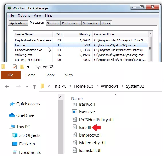Image resolution: width=164 pixels, height=156 pixels.
Task: Click the lsm.dll file icon
Action: click(75, 127)
